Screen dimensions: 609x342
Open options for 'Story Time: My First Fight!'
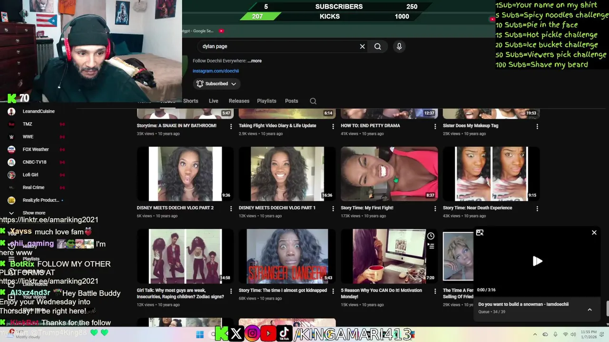[435, 209]
